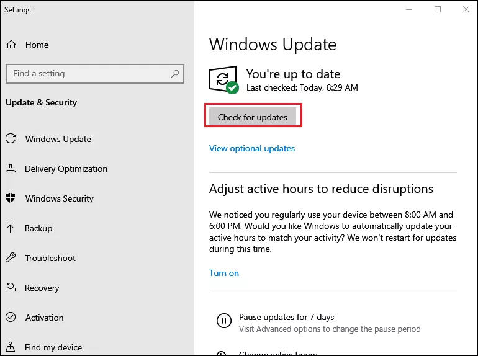Screen dimensions: 478x356
Task: Maximize the Settings window
Action: coord(438,9)
